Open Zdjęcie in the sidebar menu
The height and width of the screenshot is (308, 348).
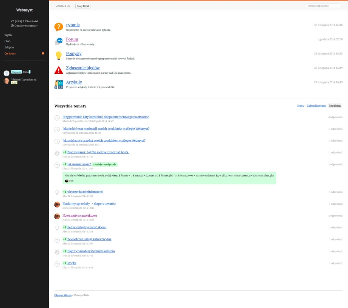click(x=9, y=47)
